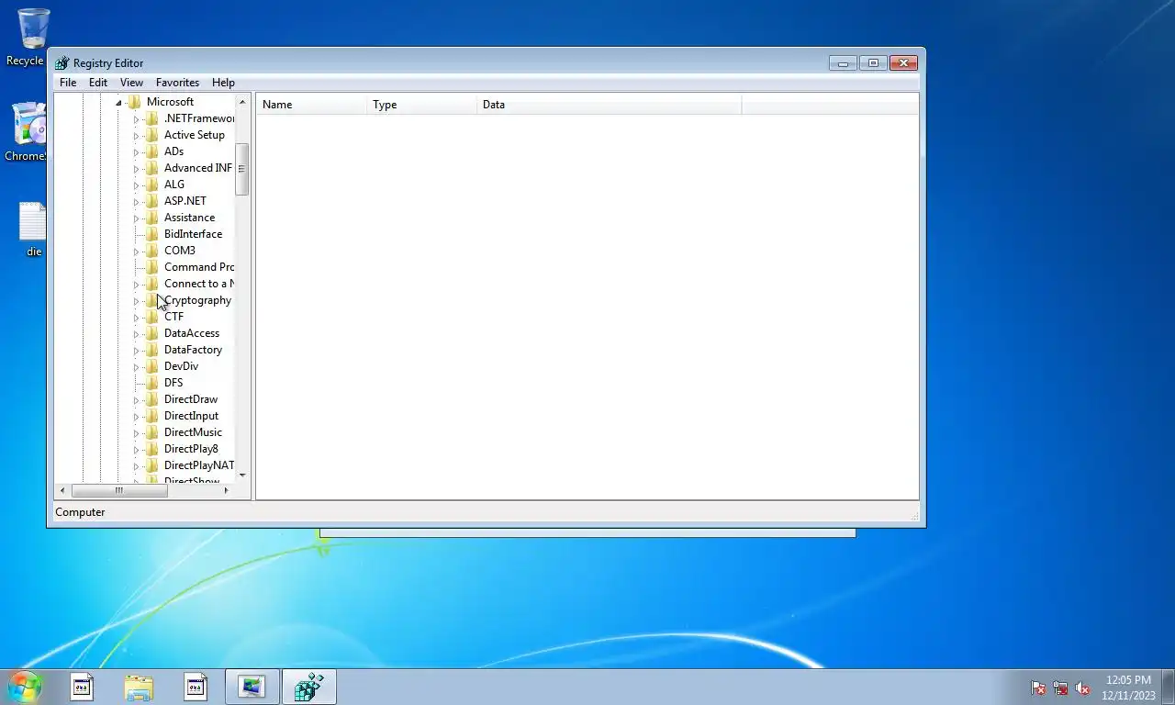Open the File menu
Screen dimensions: 1175x705
[x=68, y=83]
